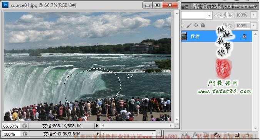260x140 pixels.
Task: Open the Photoshop window menu icon
Action: (5, 5)
